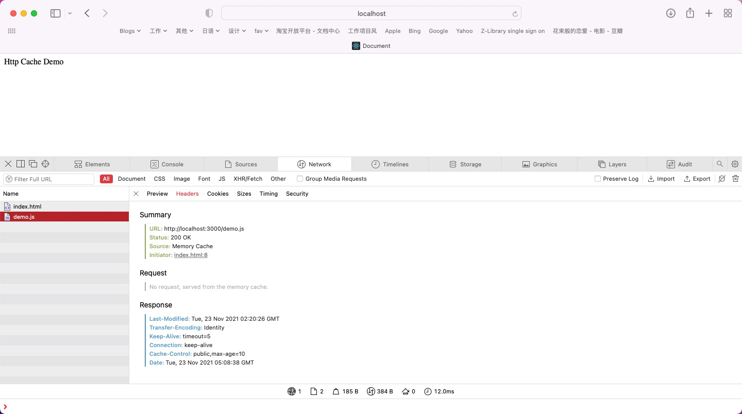
Task: Open sidebar options dropdown arrow
Action: click(70, 13)
